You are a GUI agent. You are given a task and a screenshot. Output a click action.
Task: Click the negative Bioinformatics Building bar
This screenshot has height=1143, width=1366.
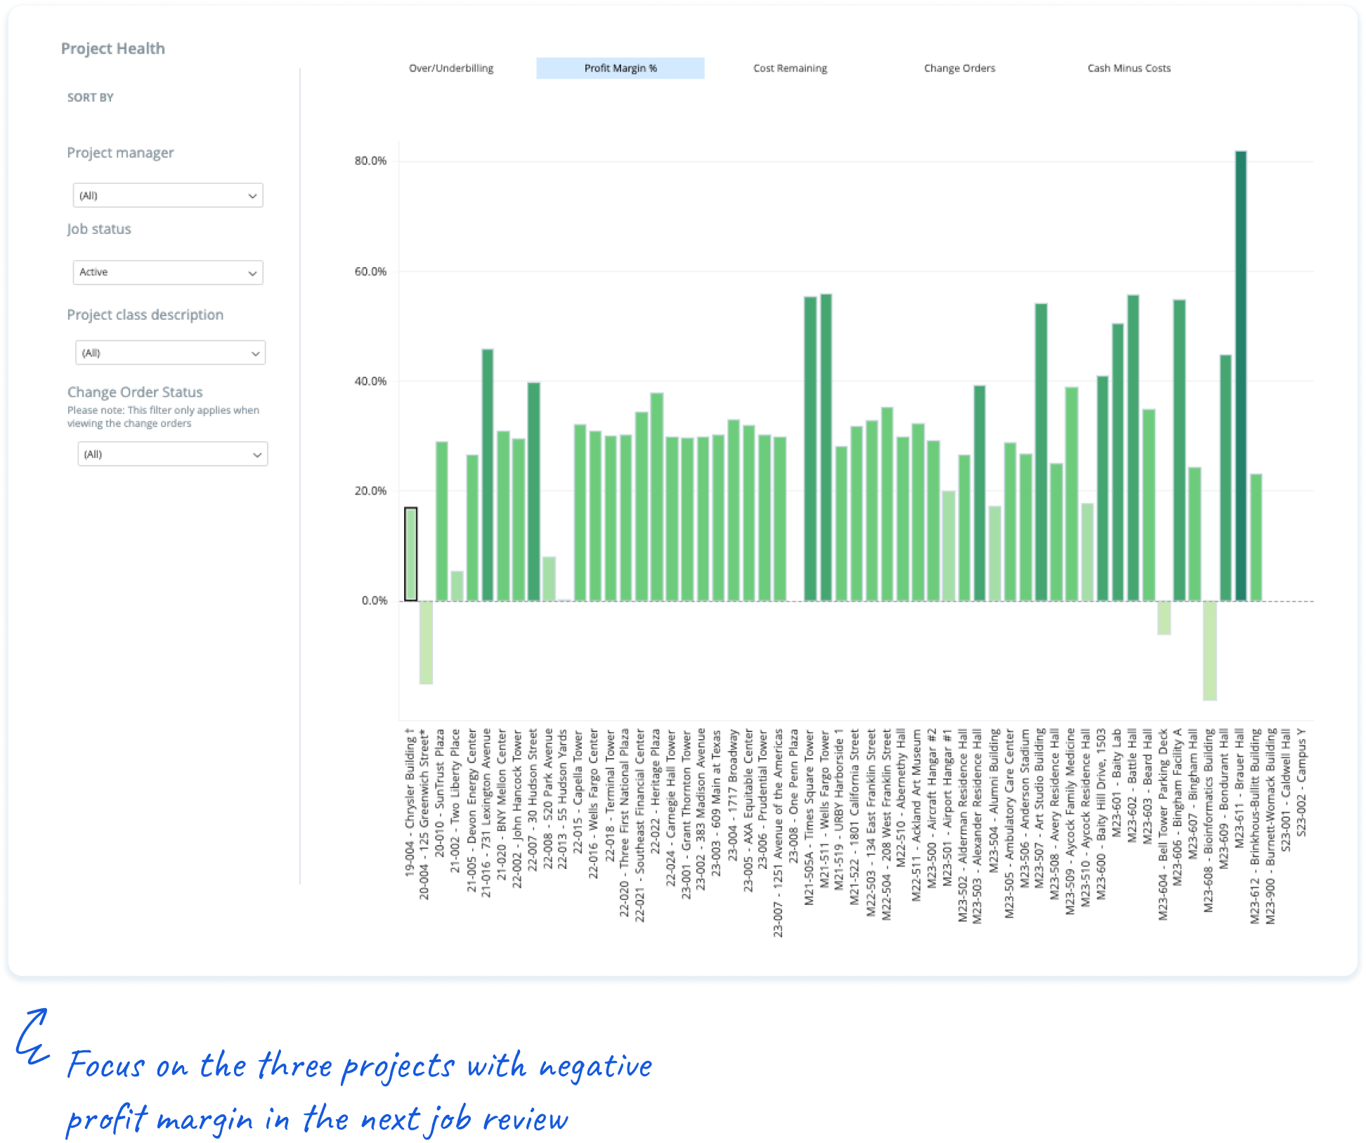pos(1210,651)
